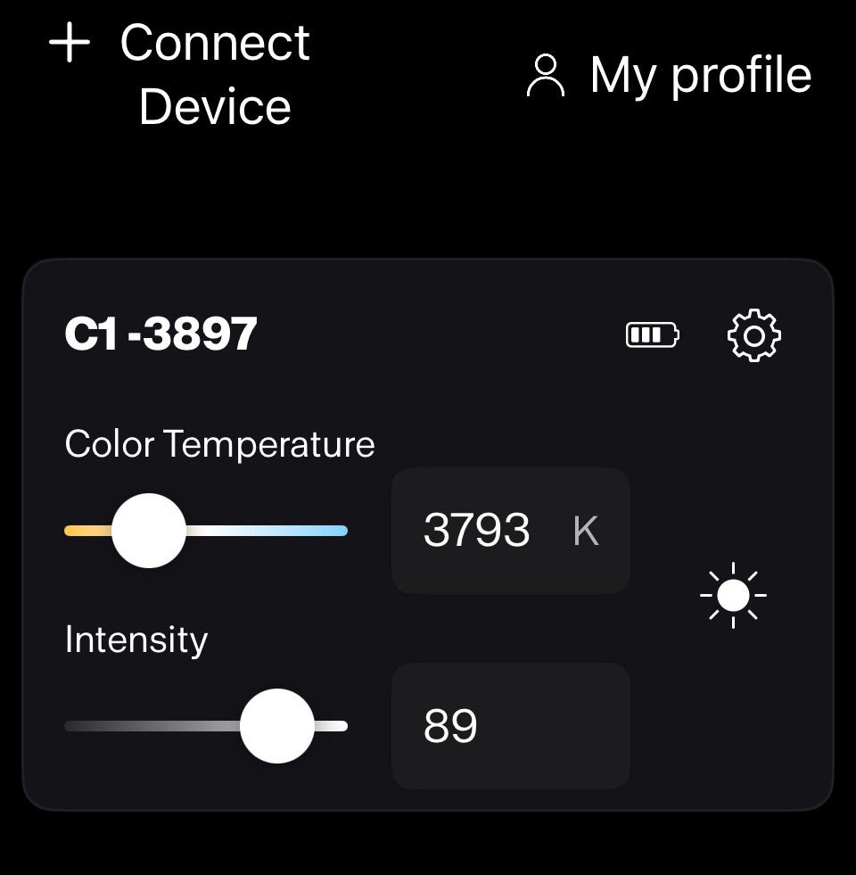Viewport: 856px width, 875px height.
Task: Click the Color Temperature slider knob
Action: tap(148, 530)
